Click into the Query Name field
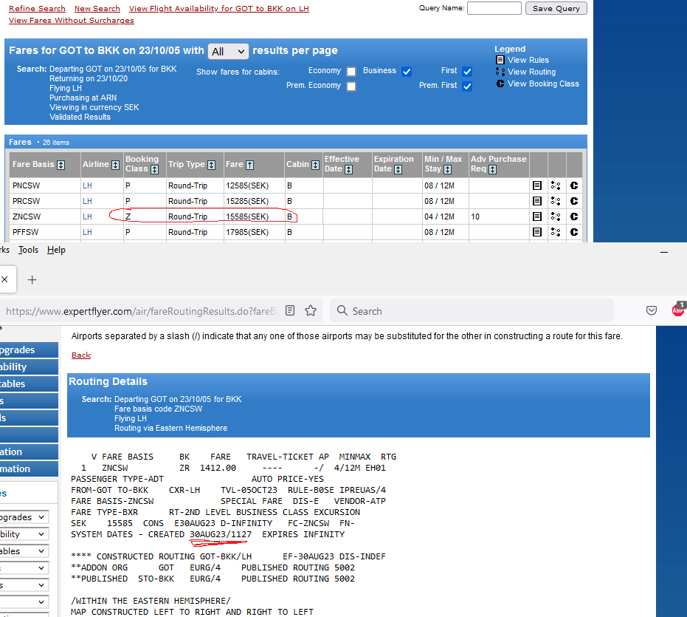 coord(494,9)
